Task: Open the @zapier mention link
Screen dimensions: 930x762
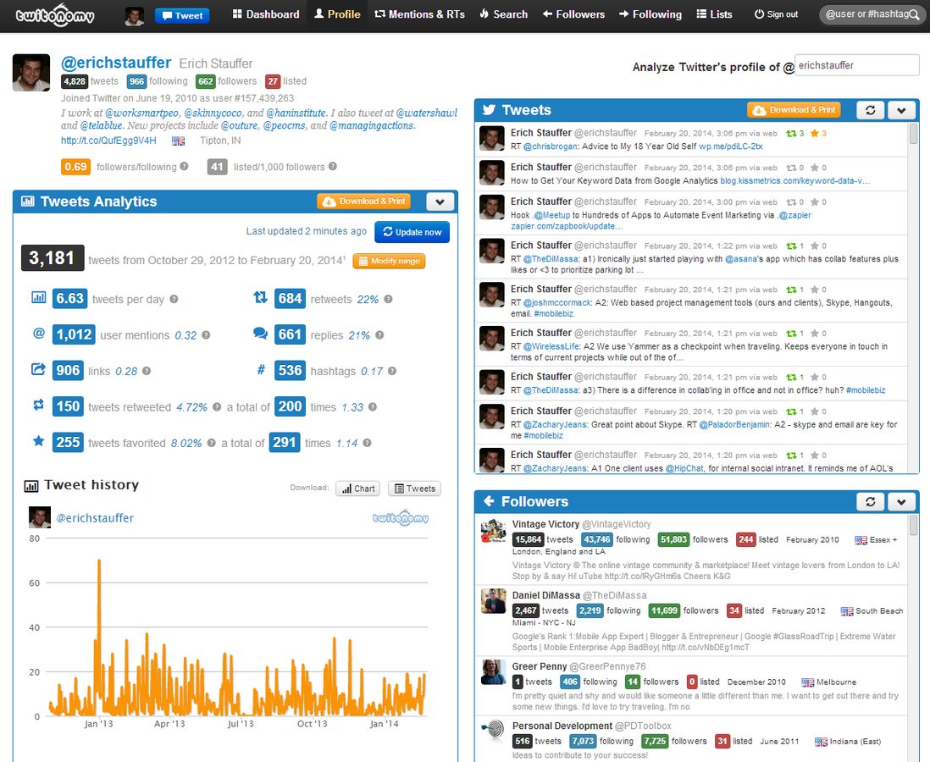Action: pos(794,215)
